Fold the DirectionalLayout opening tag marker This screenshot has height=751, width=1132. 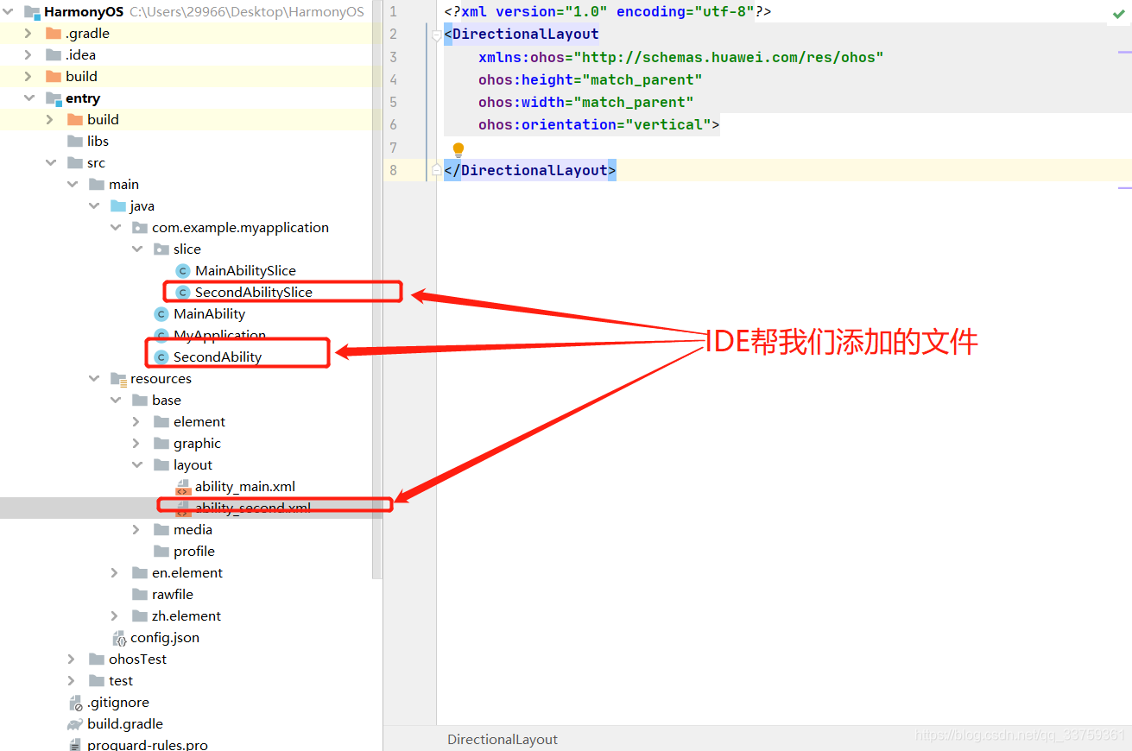coord(437,35)
